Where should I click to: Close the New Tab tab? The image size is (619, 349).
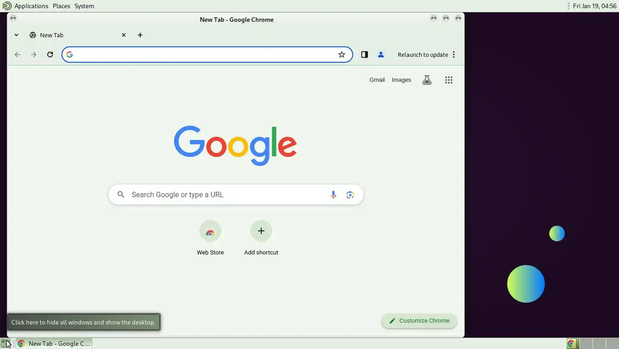point(124,35)
